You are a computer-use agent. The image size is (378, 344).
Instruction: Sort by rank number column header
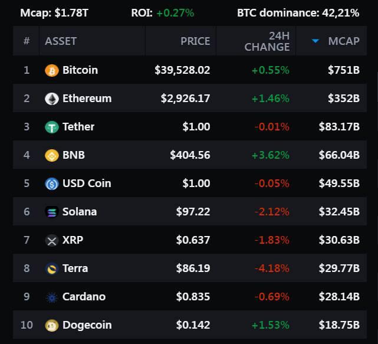(26, 41)
